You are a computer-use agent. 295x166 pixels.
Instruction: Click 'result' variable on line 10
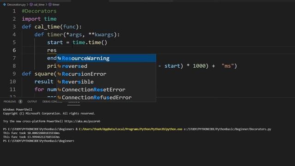coord(44,82)
